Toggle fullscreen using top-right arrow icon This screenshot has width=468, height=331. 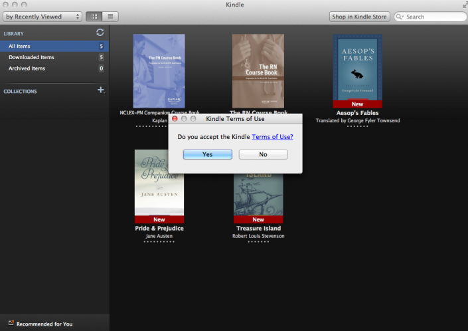click(x=463, y=5)
